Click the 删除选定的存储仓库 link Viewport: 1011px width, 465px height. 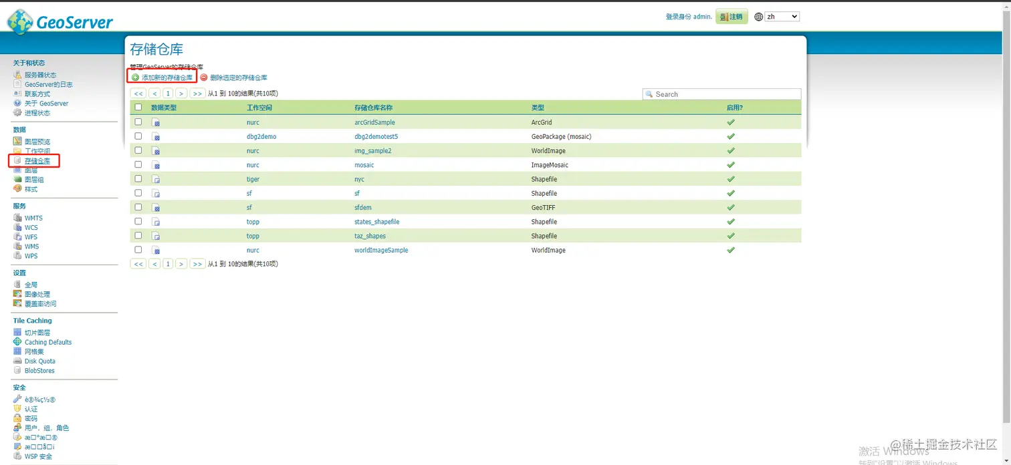click(238, 77)
